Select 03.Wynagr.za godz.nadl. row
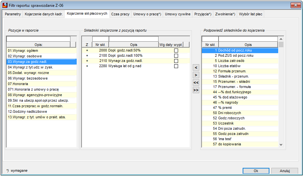The height and width of the screenshot is (176, 303). coord(41,62)
